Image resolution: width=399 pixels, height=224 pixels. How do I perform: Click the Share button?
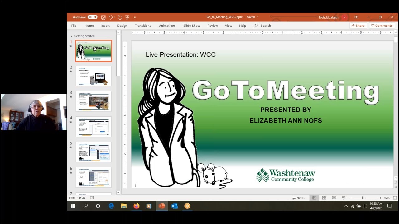[357, 26]
